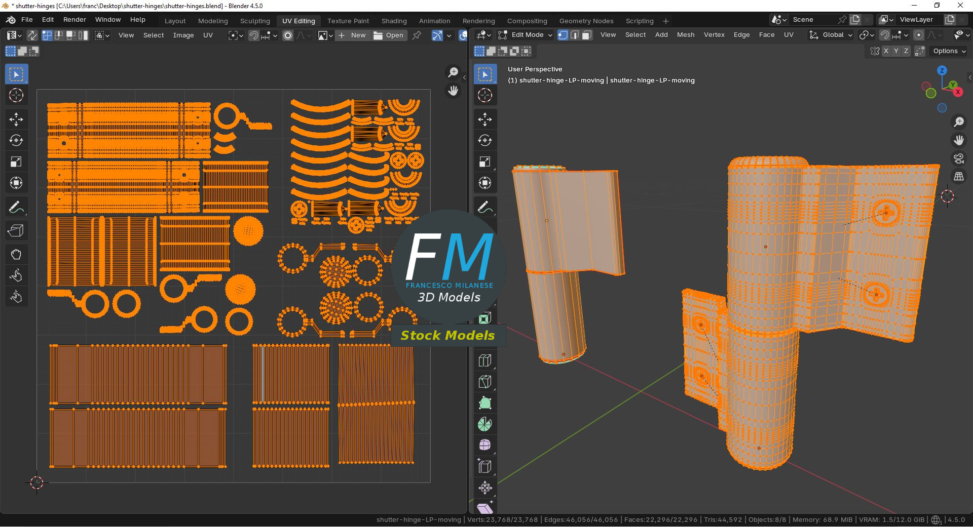This screenshot has height=527, width=973.
Task: Toggle UV sync selection
Action: [x=32, y=35]
